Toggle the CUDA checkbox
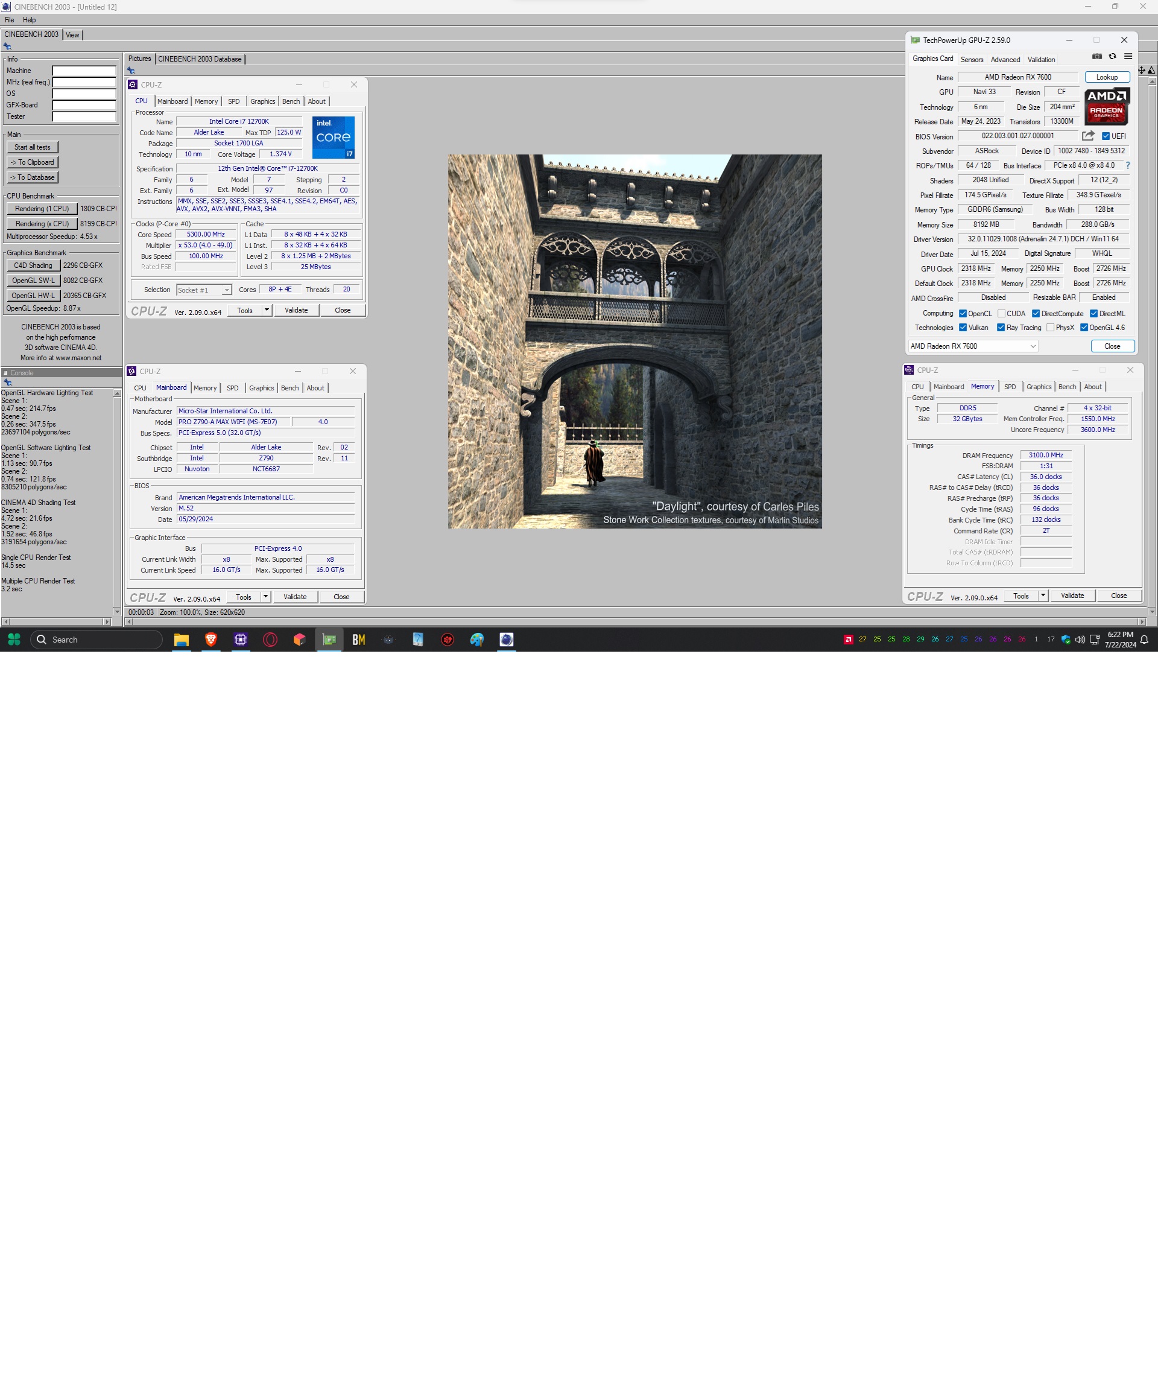This screenshot has width=1158, height=1395. pyautogui.click(x=1001, y=314)
